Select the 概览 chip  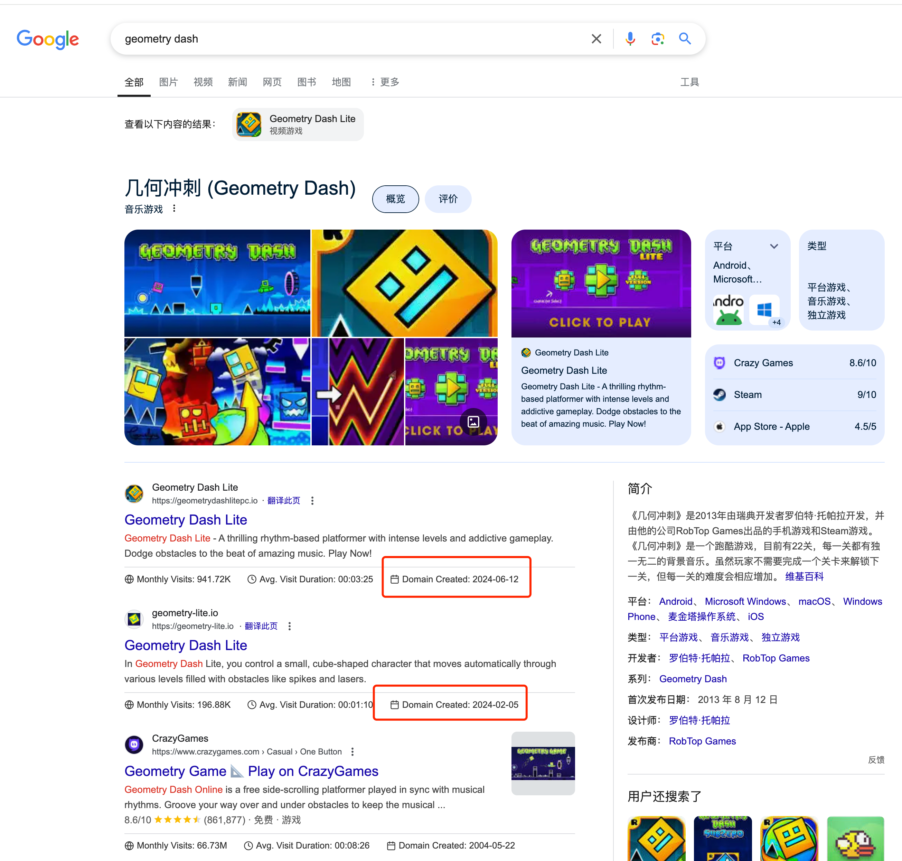click(x=395, y=199)
